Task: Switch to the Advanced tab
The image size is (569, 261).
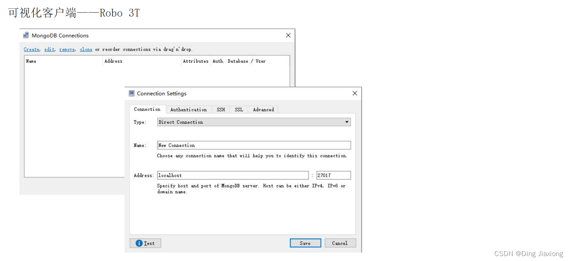Action: pos(263,110)
